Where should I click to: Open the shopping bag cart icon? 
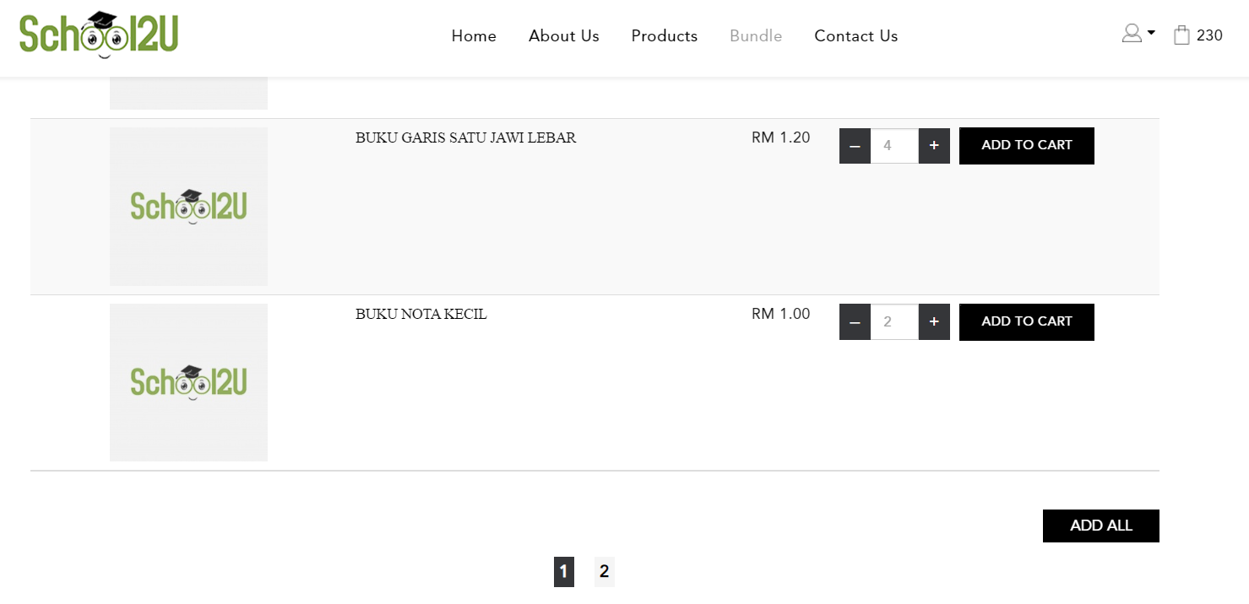click(1181, 35)
